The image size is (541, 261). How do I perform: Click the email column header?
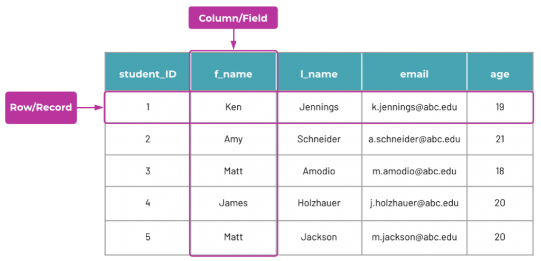pyautogui.click(x=414, y=74)
